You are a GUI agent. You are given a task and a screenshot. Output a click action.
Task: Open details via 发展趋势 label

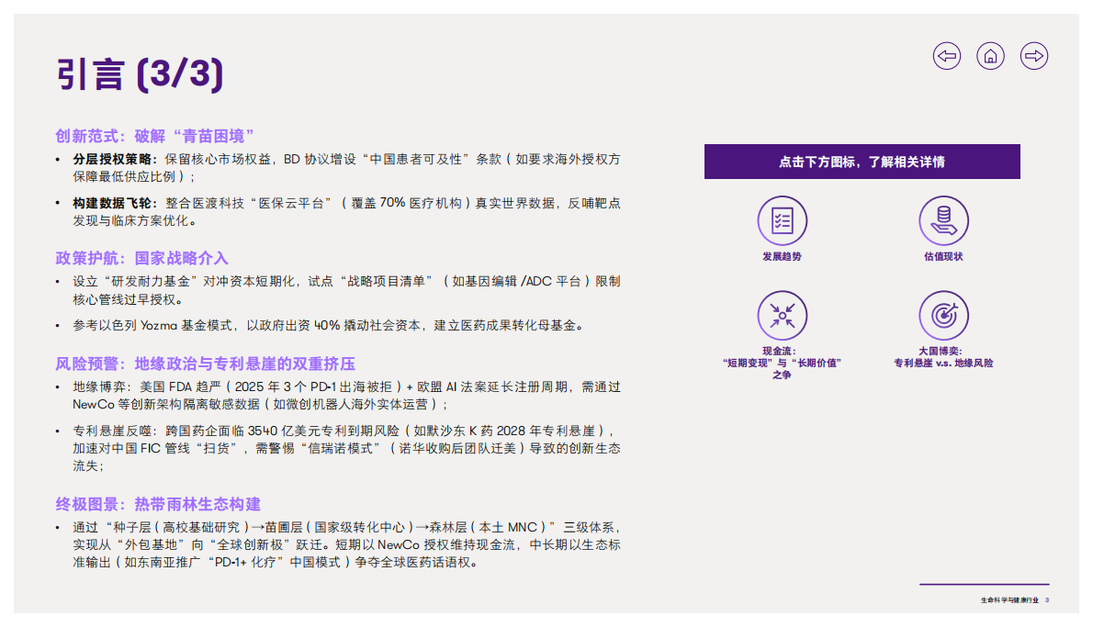[782, 256]
